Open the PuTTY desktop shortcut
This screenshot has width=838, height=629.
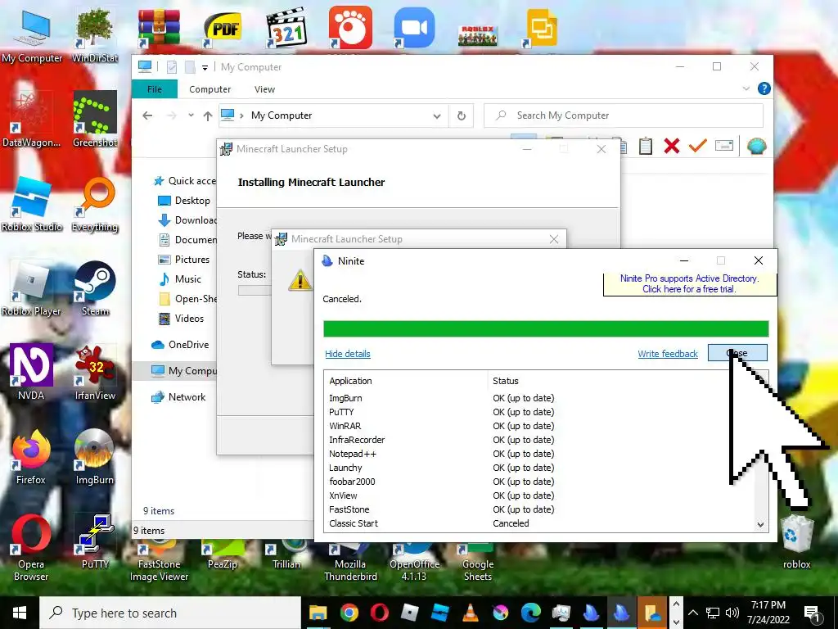click(95, 541)
